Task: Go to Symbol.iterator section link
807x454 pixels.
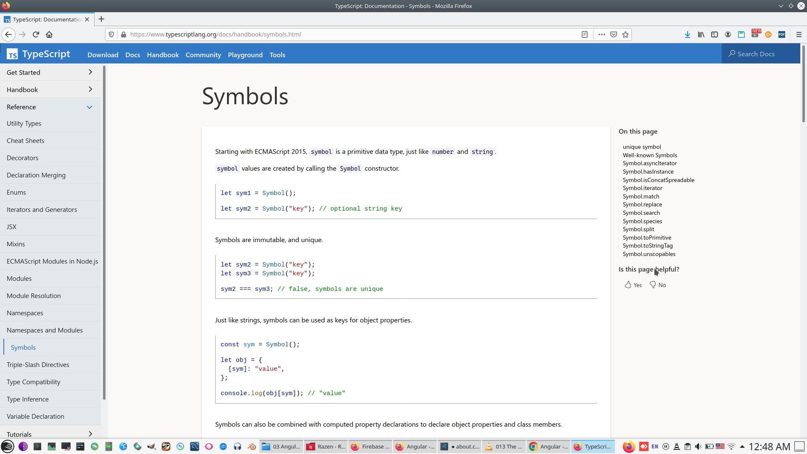Action: pyautogui.click(x=642, y=188)
